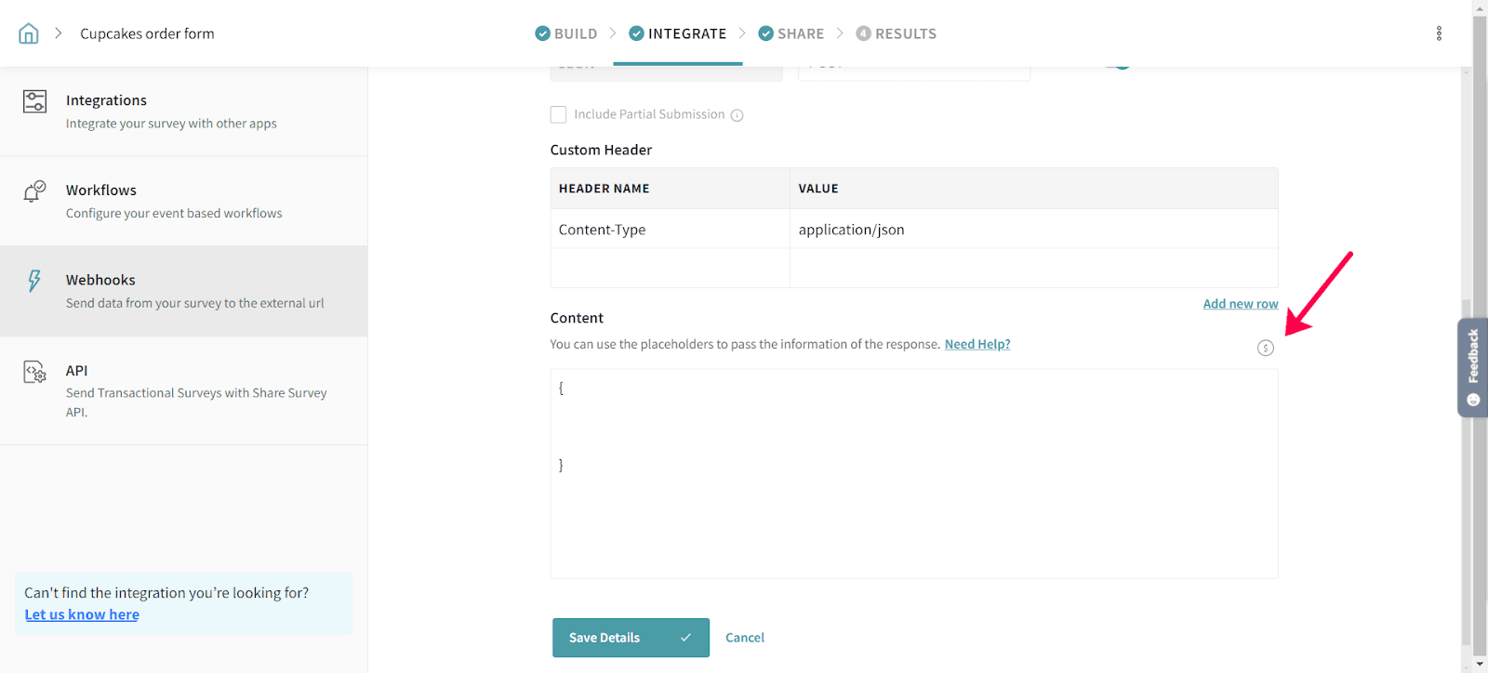This screenshot has height=673, width=1488.
Task: Click the Webhooks lightning bolt icon
Action: click(x=34, y=281)
